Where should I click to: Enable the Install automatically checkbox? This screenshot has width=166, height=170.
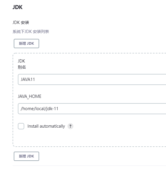pyautogui.click(x=21, y=126)
